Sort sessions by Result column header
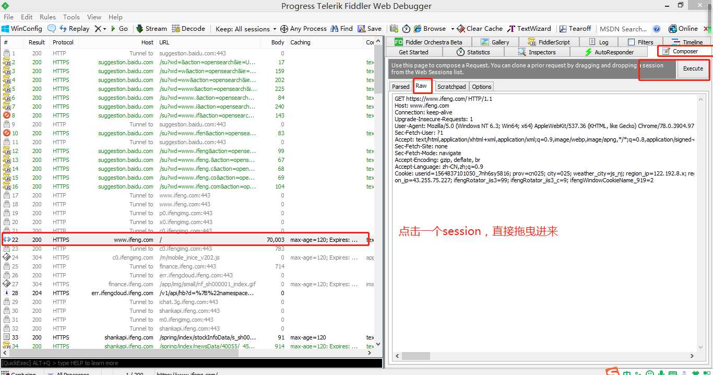Screen dimensions: 713x375 pos(37,42)
